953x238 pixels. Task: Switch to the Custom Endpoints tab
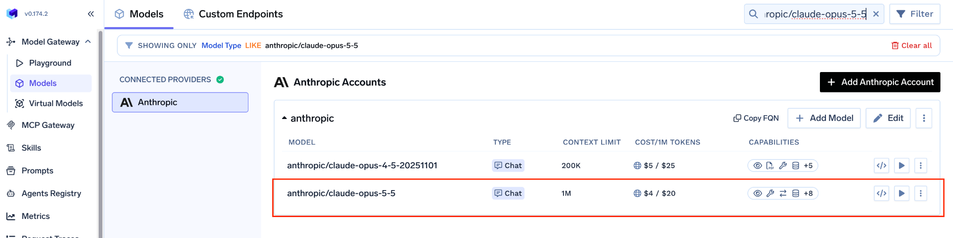point(233,14)
